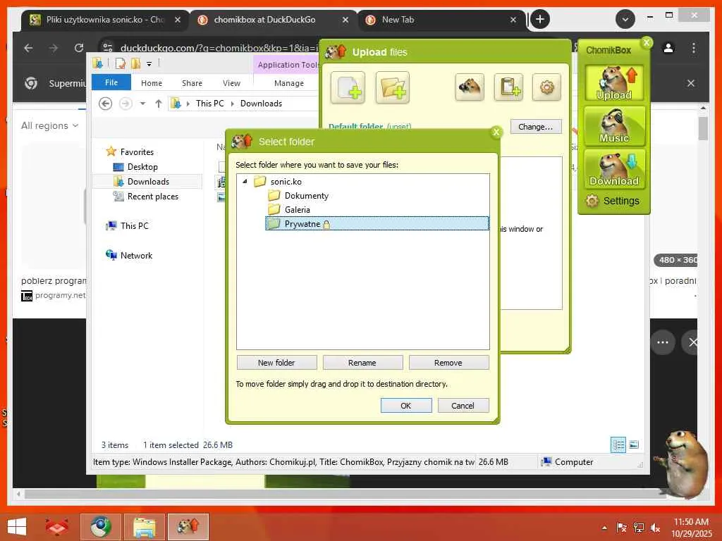Click the paste from clipboard icon

coord(508,87)
